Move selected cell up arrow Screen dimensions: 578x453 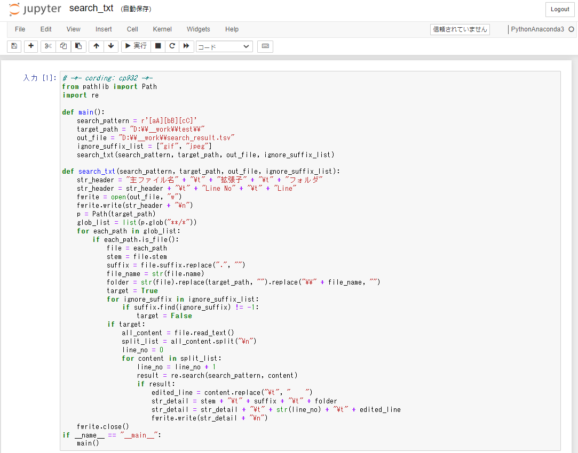point(96,46)
